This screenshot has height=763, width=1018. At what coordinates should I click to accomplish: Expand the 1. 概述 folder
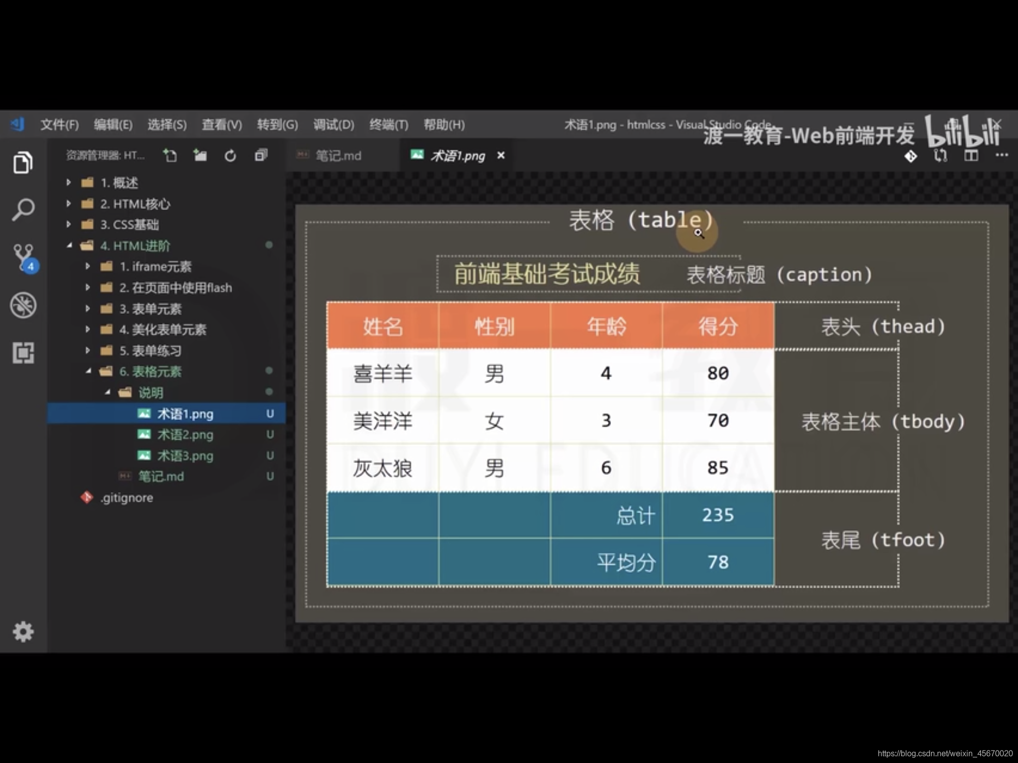(69, 182)
